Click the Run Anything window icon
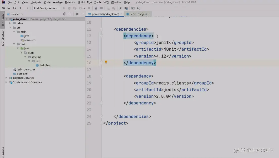This screenshot has height=158, width=279. 133,8
